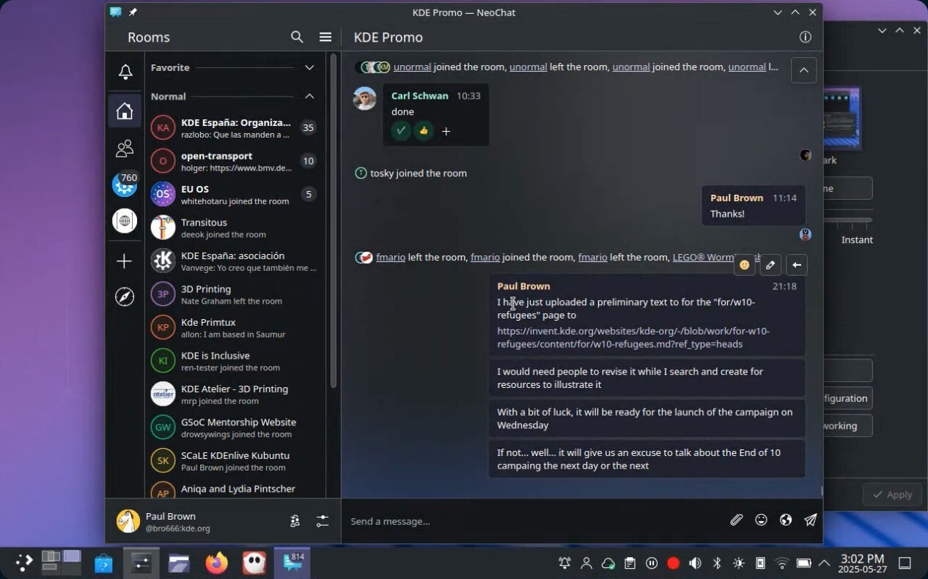This screenshot has height=579, width=928.
Task: Open the Transitous room
Action: coord(235,228)
